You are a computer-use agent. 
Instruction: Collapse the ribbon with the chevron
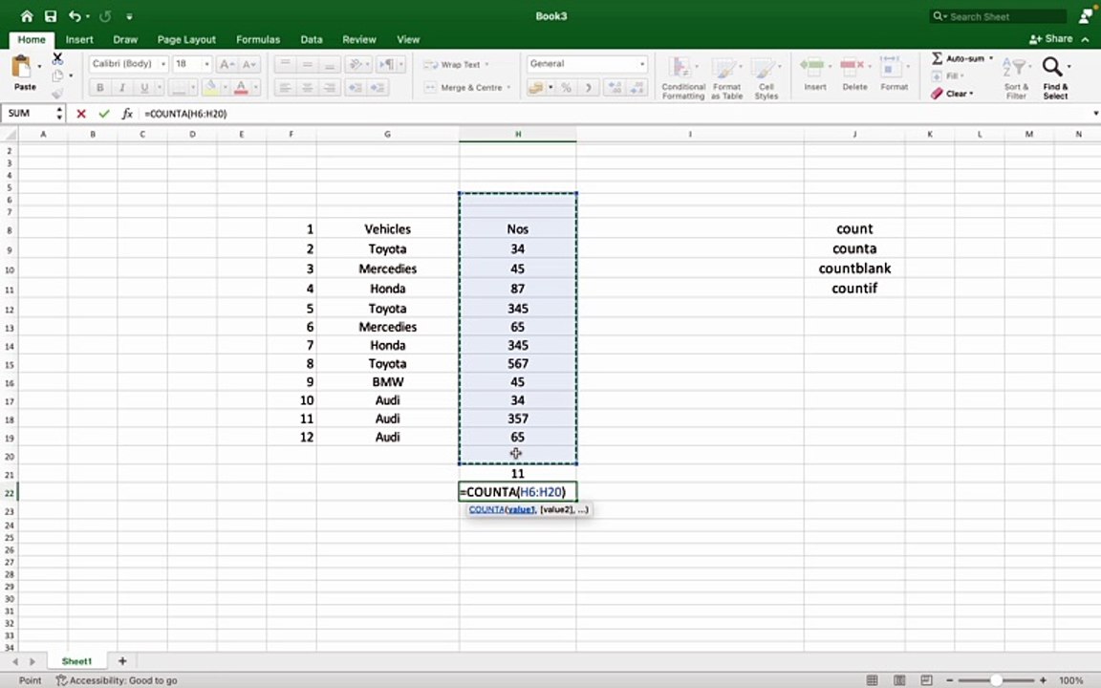pos(1086,39)
